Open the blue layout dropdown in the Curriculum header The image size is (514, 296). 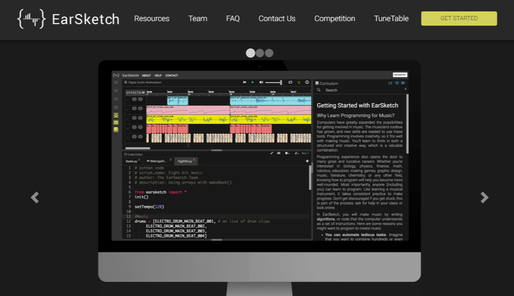click(x=403, y=83)
